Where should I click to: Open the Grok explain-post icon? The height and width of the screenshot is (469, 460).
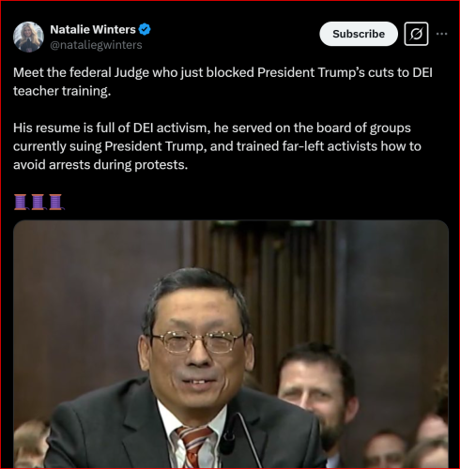[x=416, y=34]
